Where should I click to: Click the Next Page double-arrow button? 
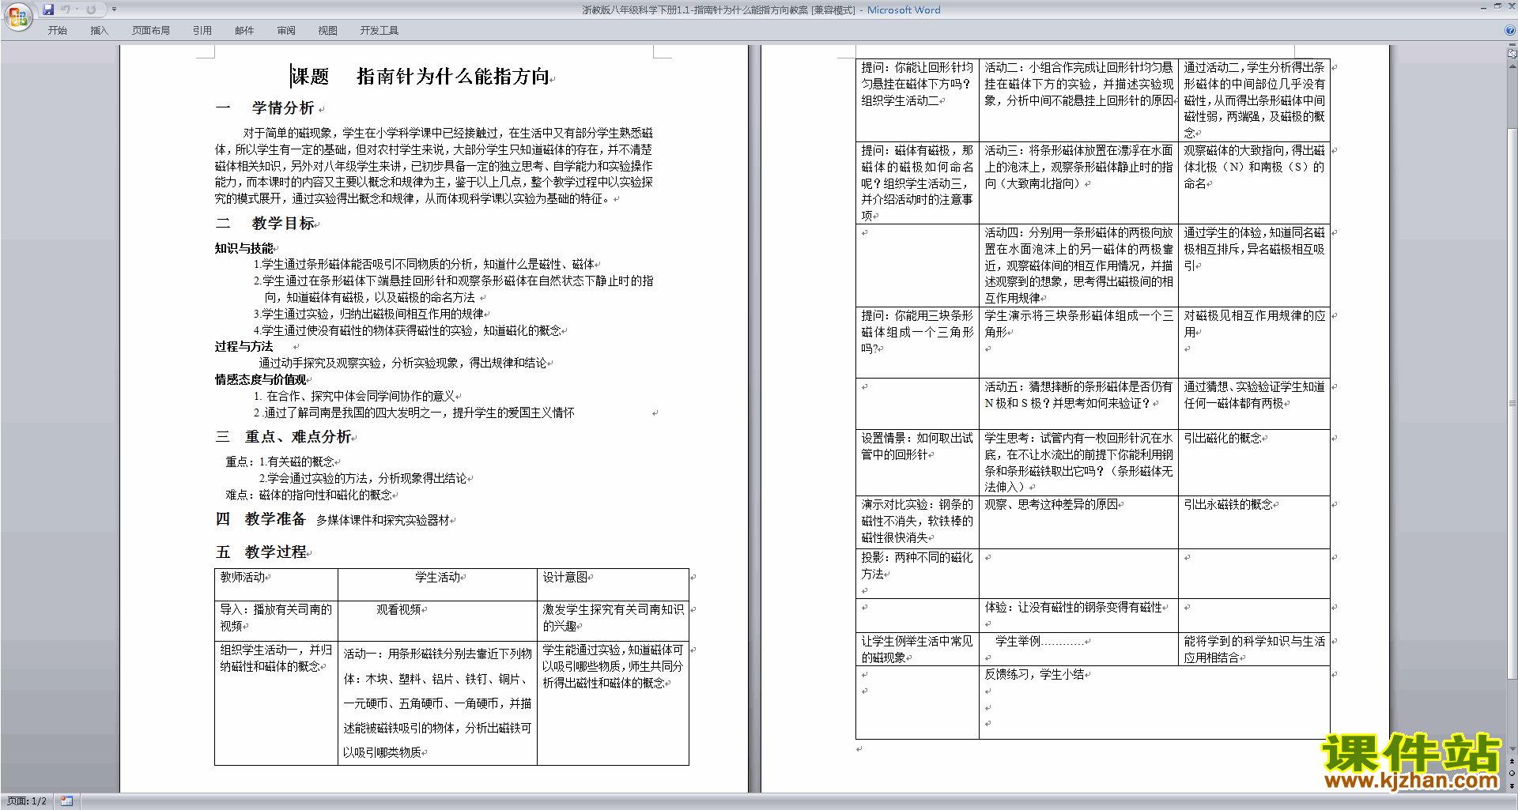coord(1512,786)
